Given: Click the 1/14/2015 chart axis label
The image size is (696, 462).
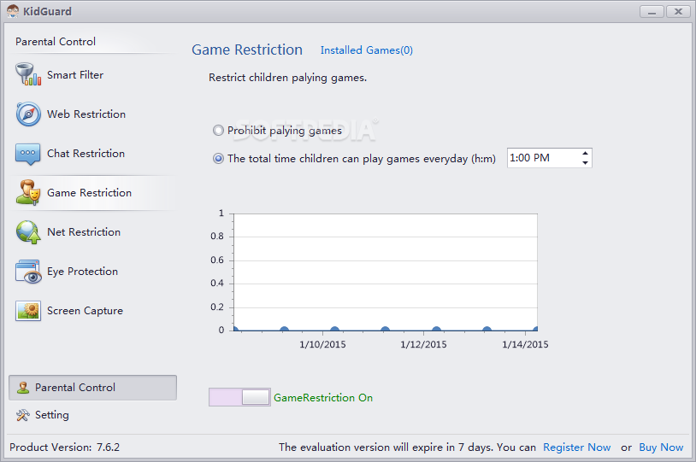Looking at the screenshot, I should 525,344.
